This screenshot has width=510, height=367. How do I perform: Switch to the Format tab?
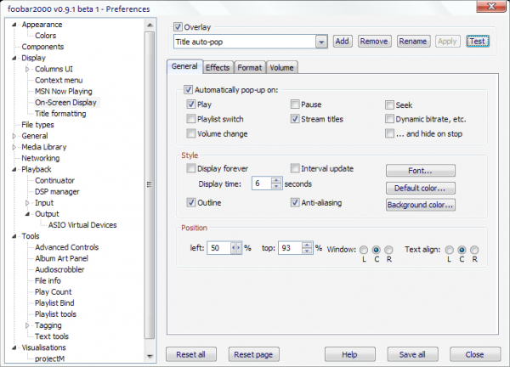point(250,67)
